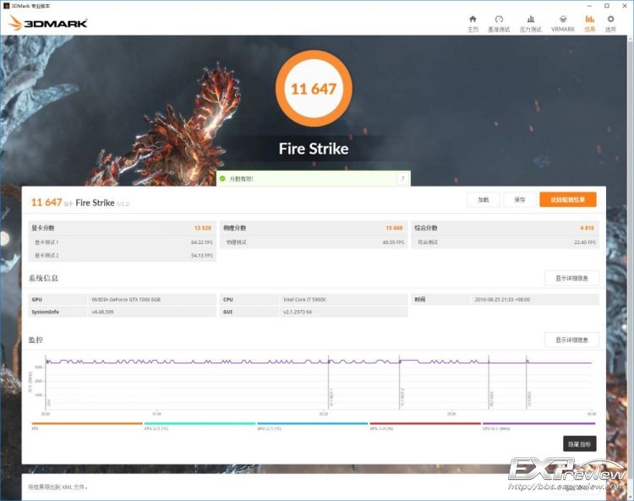The image size is (634, 501).
Task: Click the 49.55 FPS physics test value
Action: 393,242
